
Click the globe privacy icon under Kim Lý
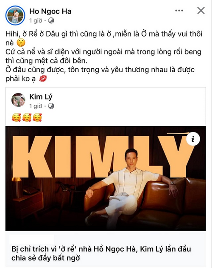(51, 106)
